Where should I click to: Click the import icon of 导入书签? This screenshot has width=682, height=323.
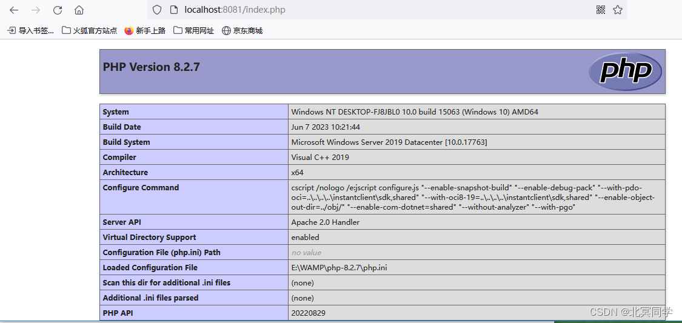(x=12, y=30)
